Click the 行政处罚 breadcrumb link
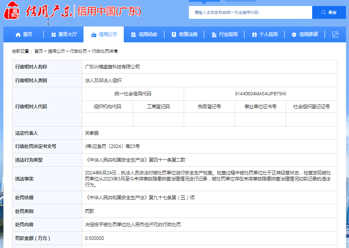The image size is (349, 248). (x=78, y=51)
